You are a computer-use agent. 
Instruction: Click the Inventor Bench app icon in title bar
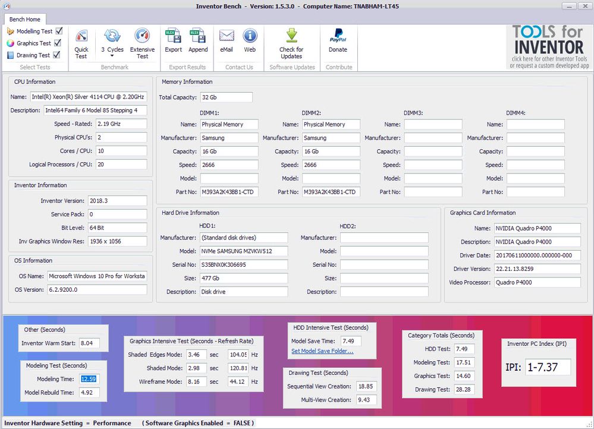click(6, 6)
